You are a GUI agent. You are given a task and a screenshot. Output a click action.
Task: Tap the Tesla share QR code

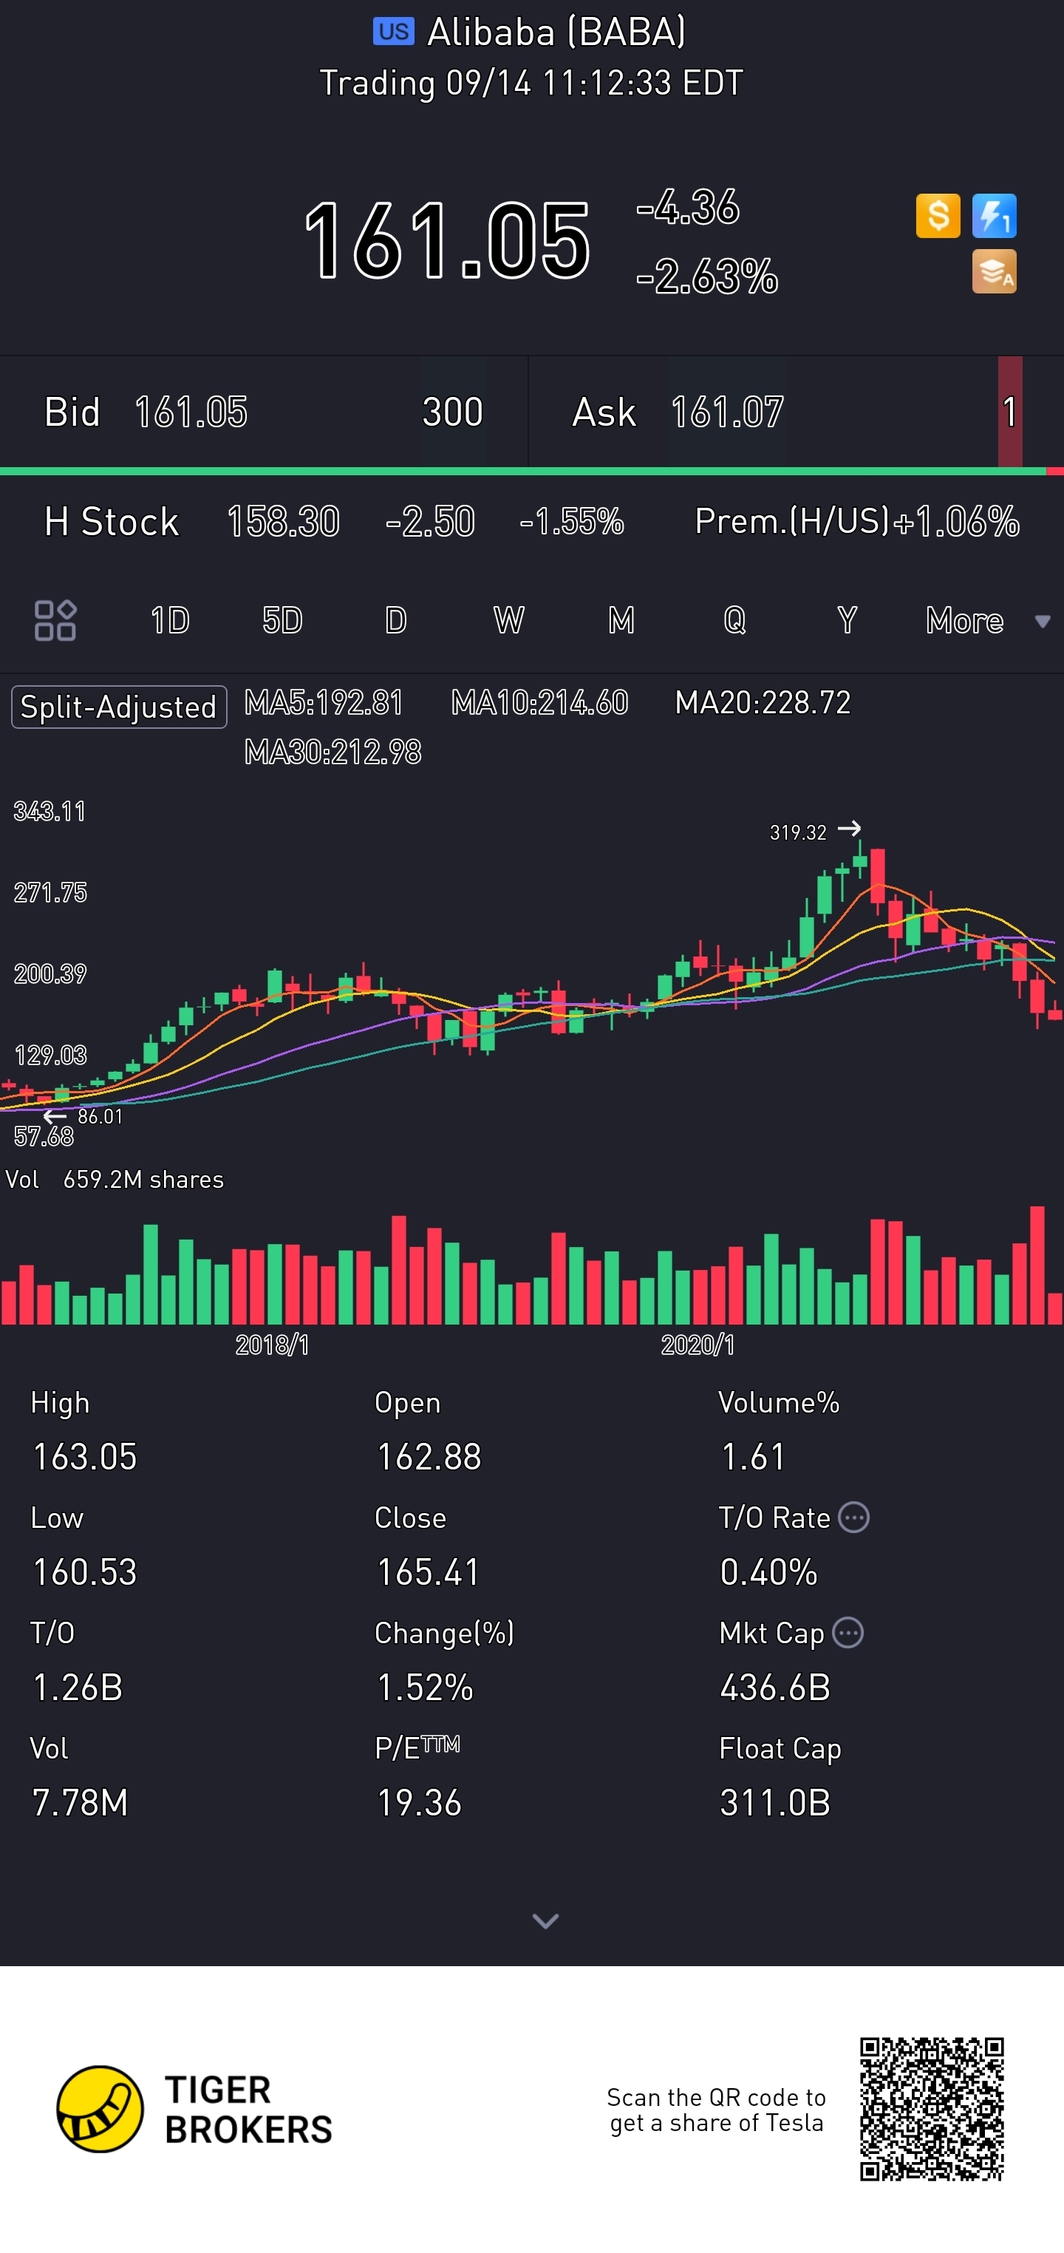coord(931,2109)
